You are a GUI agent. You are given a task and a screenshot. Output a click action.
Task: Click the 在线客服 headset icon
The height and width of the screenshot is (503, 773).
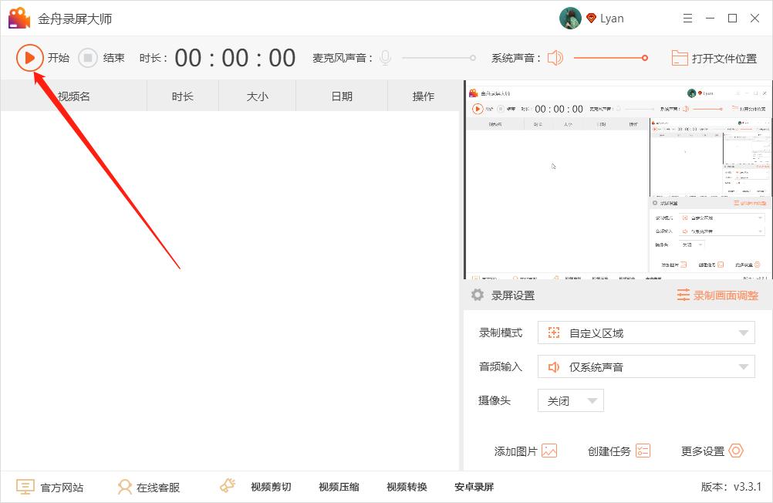(124, 486)
